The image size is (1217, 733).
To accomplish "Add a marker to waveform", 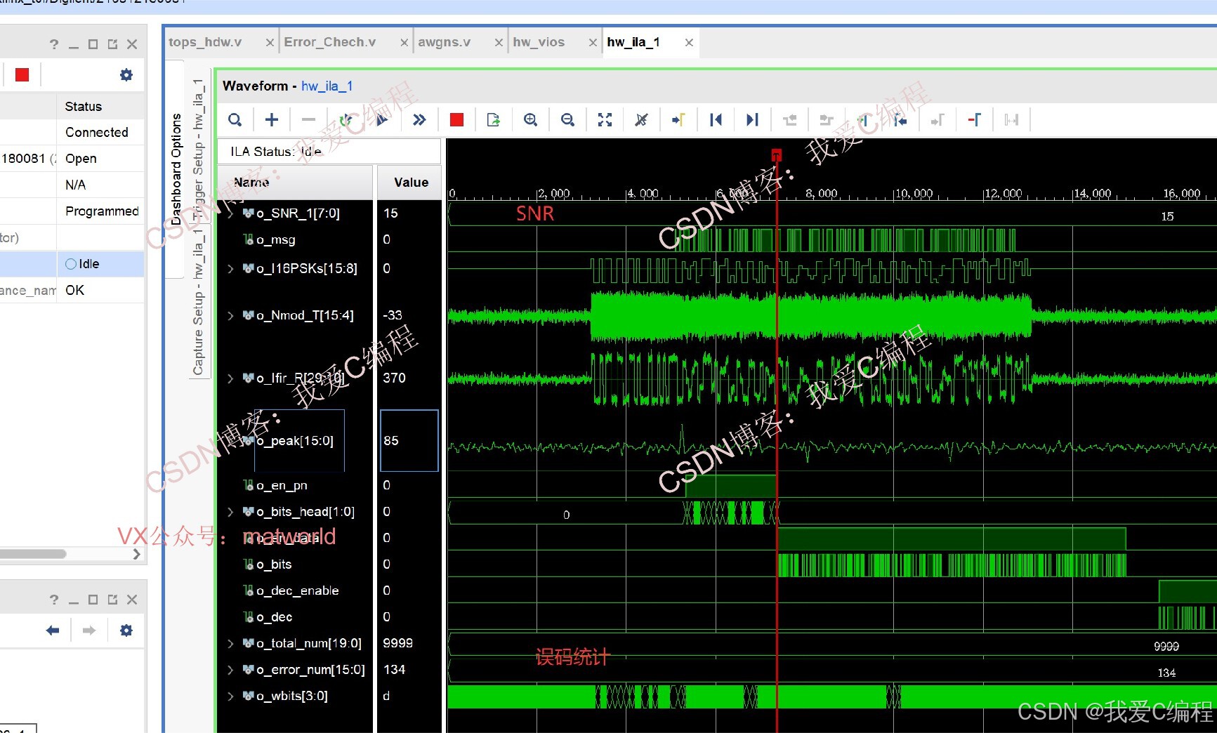I will pos(863,120).
